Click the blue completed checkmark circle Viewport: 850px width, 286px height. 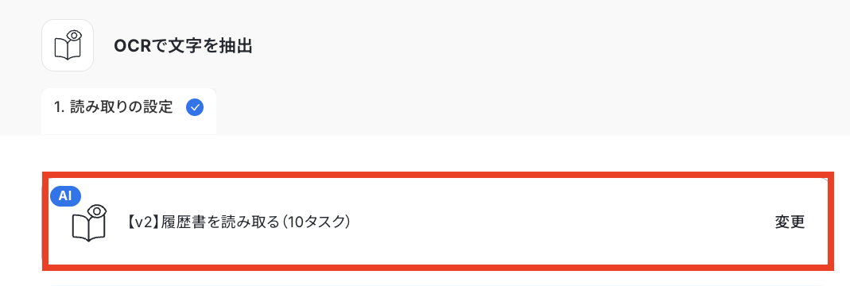pyautogui.click(x=195, y=108)
